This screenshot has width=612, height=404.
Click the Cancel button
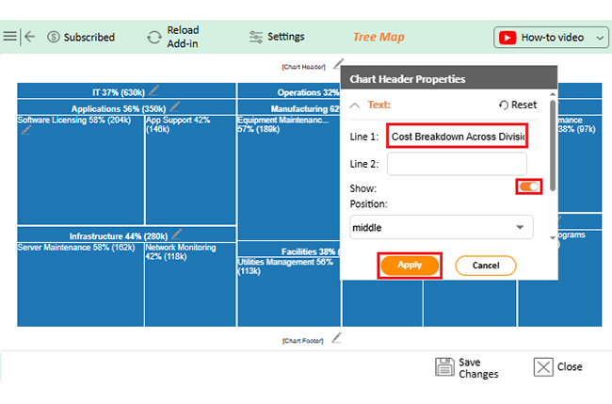pos(486,266)
